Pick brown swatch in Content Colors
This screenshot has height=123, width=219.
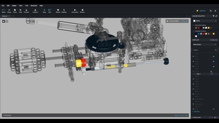pos(211,34)
